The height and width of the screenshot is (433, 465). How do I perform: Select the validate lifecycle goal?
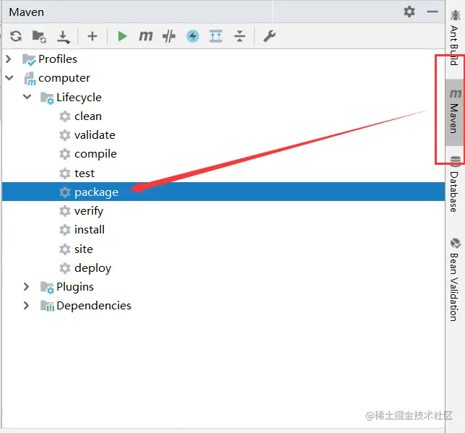click(x=95, y=135)
